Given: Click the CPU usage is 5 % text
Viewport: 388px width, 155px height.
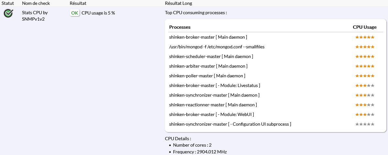Looking at the screenshot, I should tap(98, 13).
